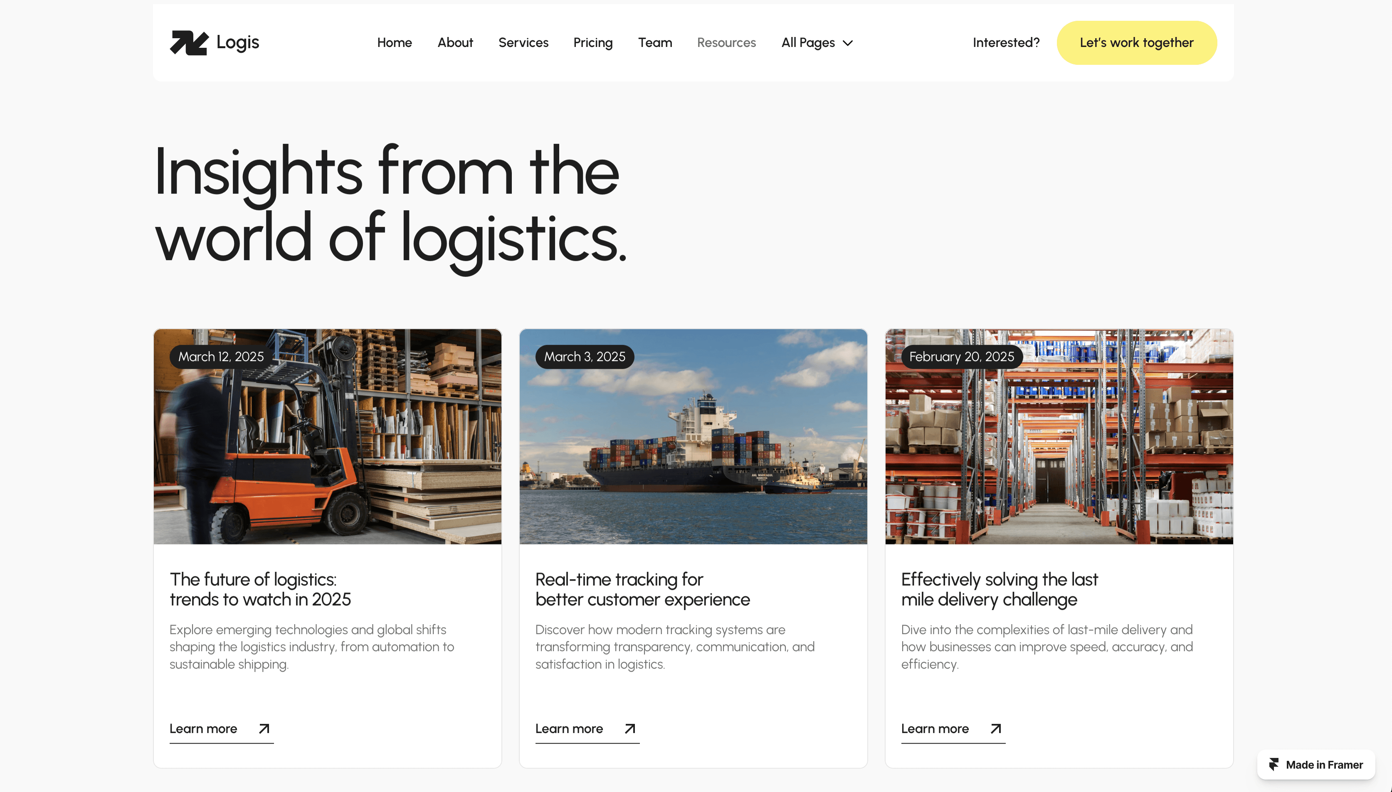1392x792 pixels.
Task: Expand the All Pages chevron
Action: point(847,43)
